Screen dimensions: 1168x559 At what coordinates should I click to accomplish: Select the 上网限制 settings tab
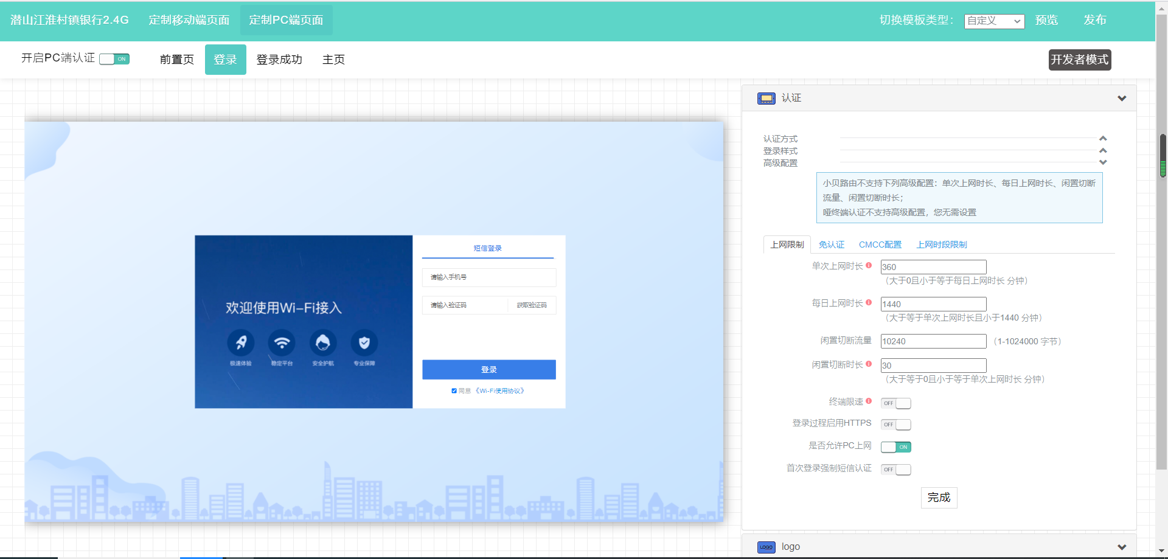click(787, 245)
